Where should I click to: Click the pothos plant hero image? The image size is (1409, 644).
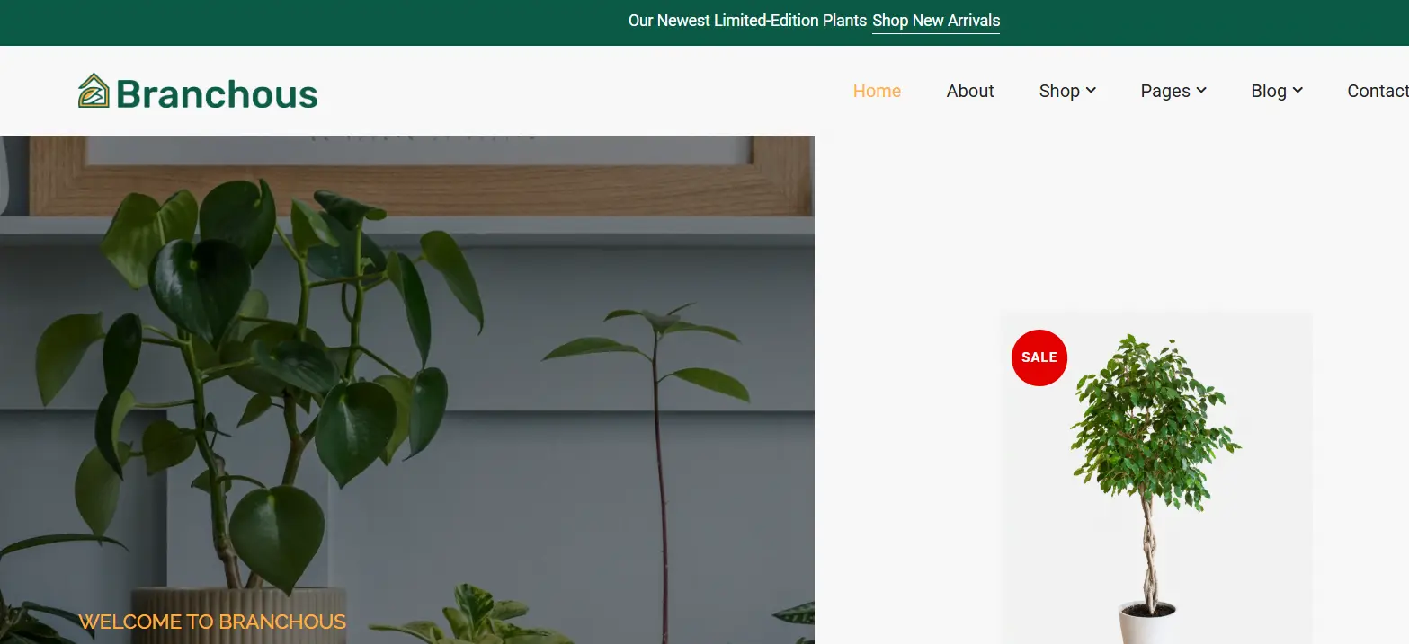pyautogui.click(x=406, y=390)
